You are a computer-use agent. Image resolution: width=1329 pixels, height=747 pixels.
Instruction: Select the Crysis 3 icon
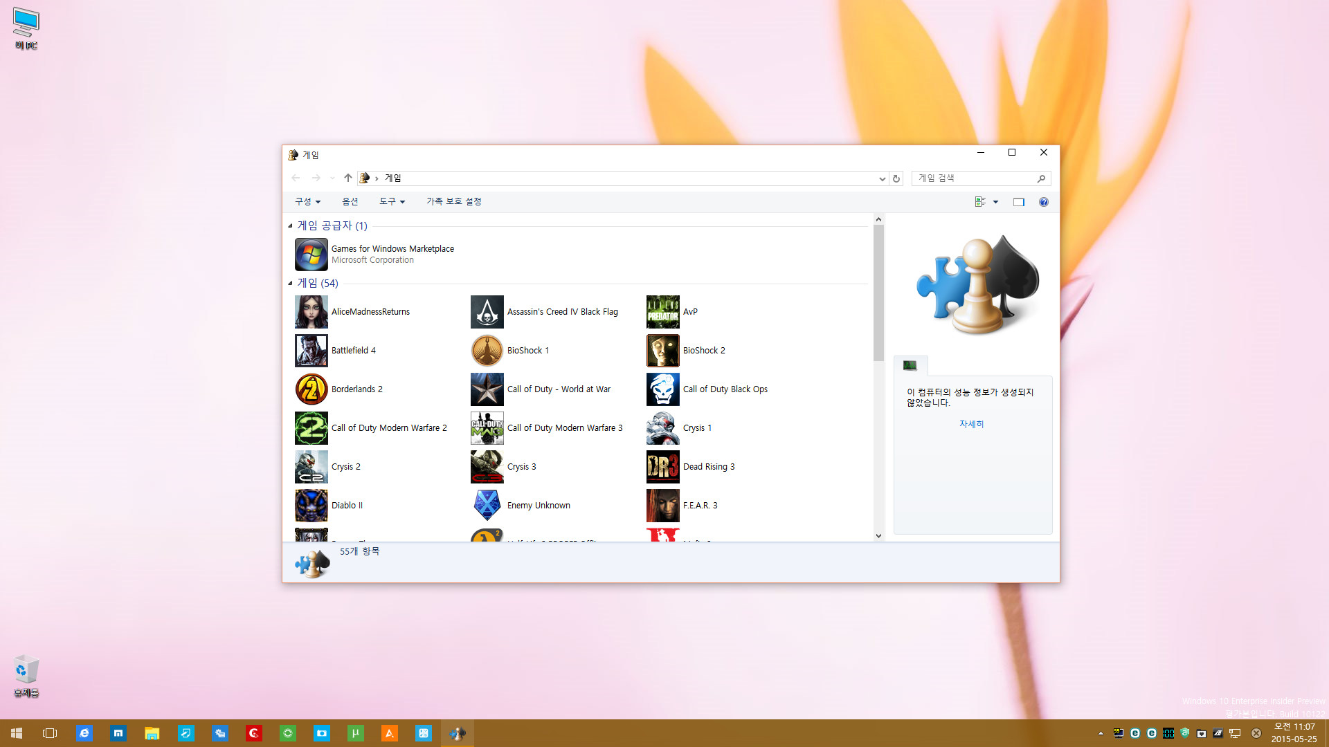(487, 467)
